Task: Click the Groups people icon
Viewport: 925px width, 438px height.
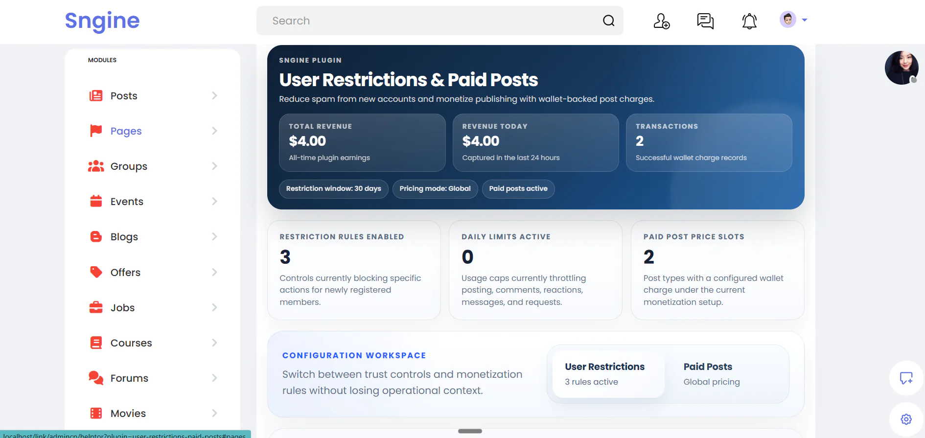Action: (96, 166)
